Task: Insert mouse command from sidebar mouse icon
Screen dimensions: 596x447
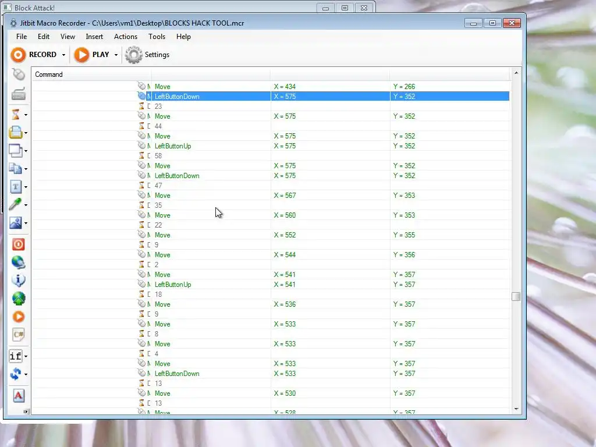Action: 18,74
